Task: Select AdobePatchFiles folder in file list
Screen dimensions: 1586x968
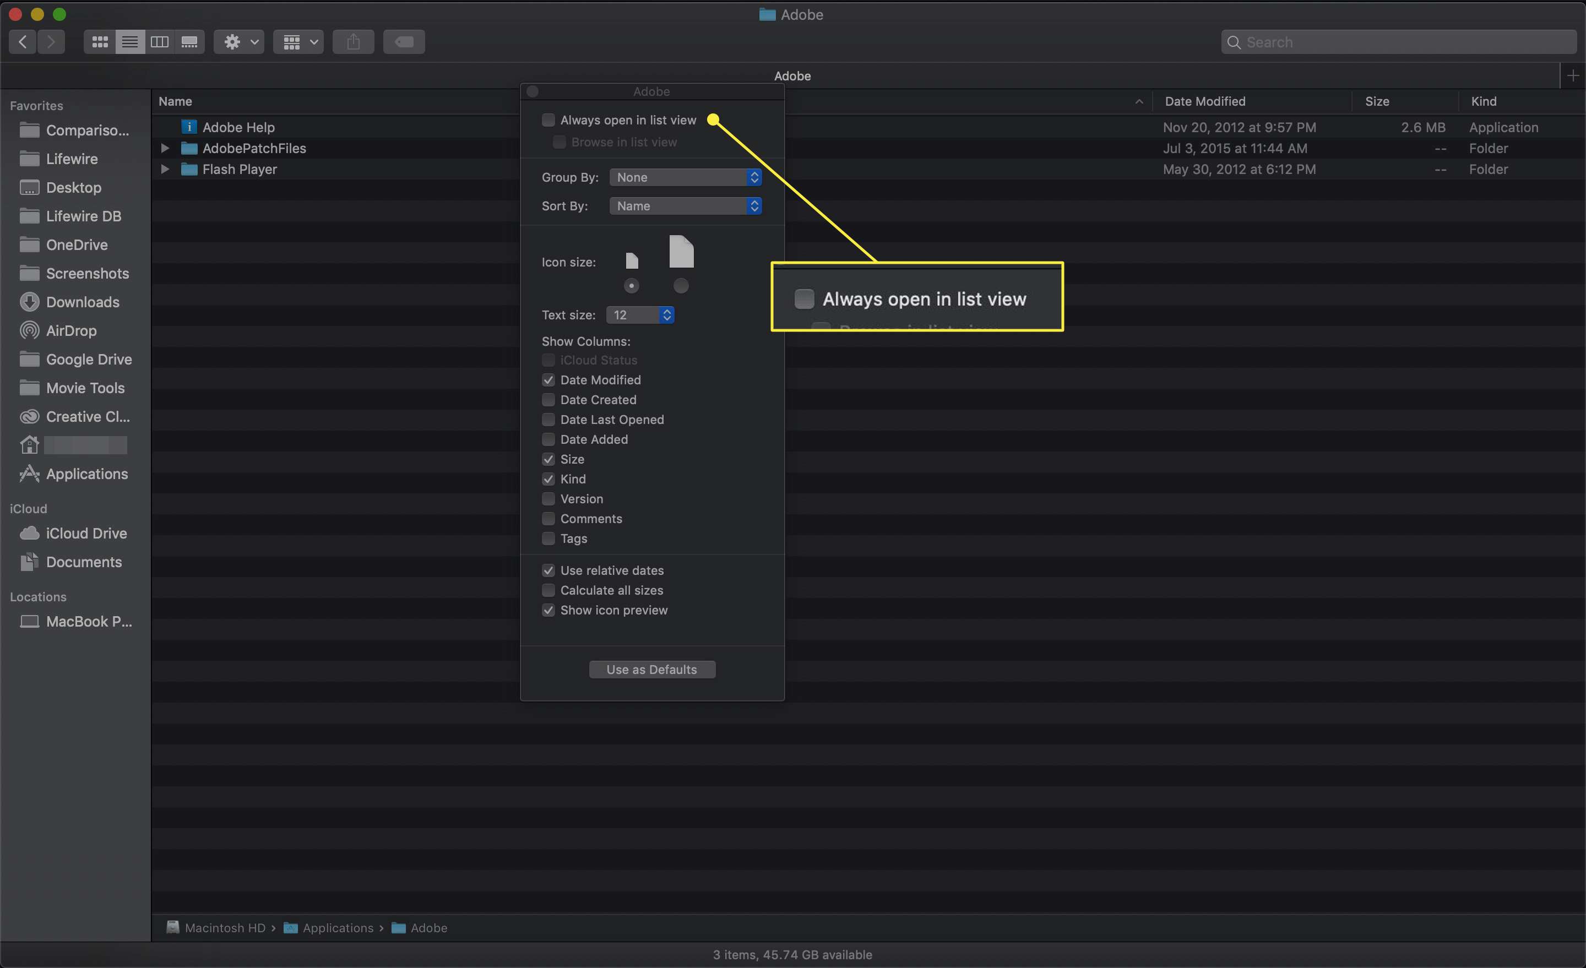Action: (254, 148)
